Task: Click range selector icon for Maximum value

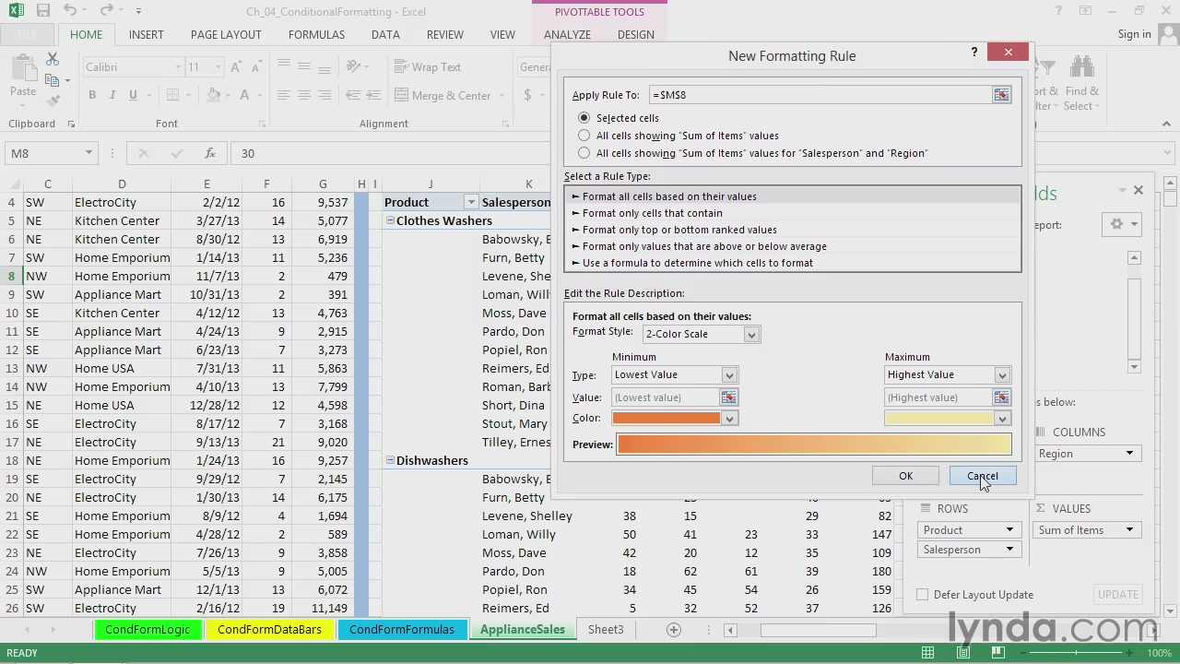Action: 1001,397
